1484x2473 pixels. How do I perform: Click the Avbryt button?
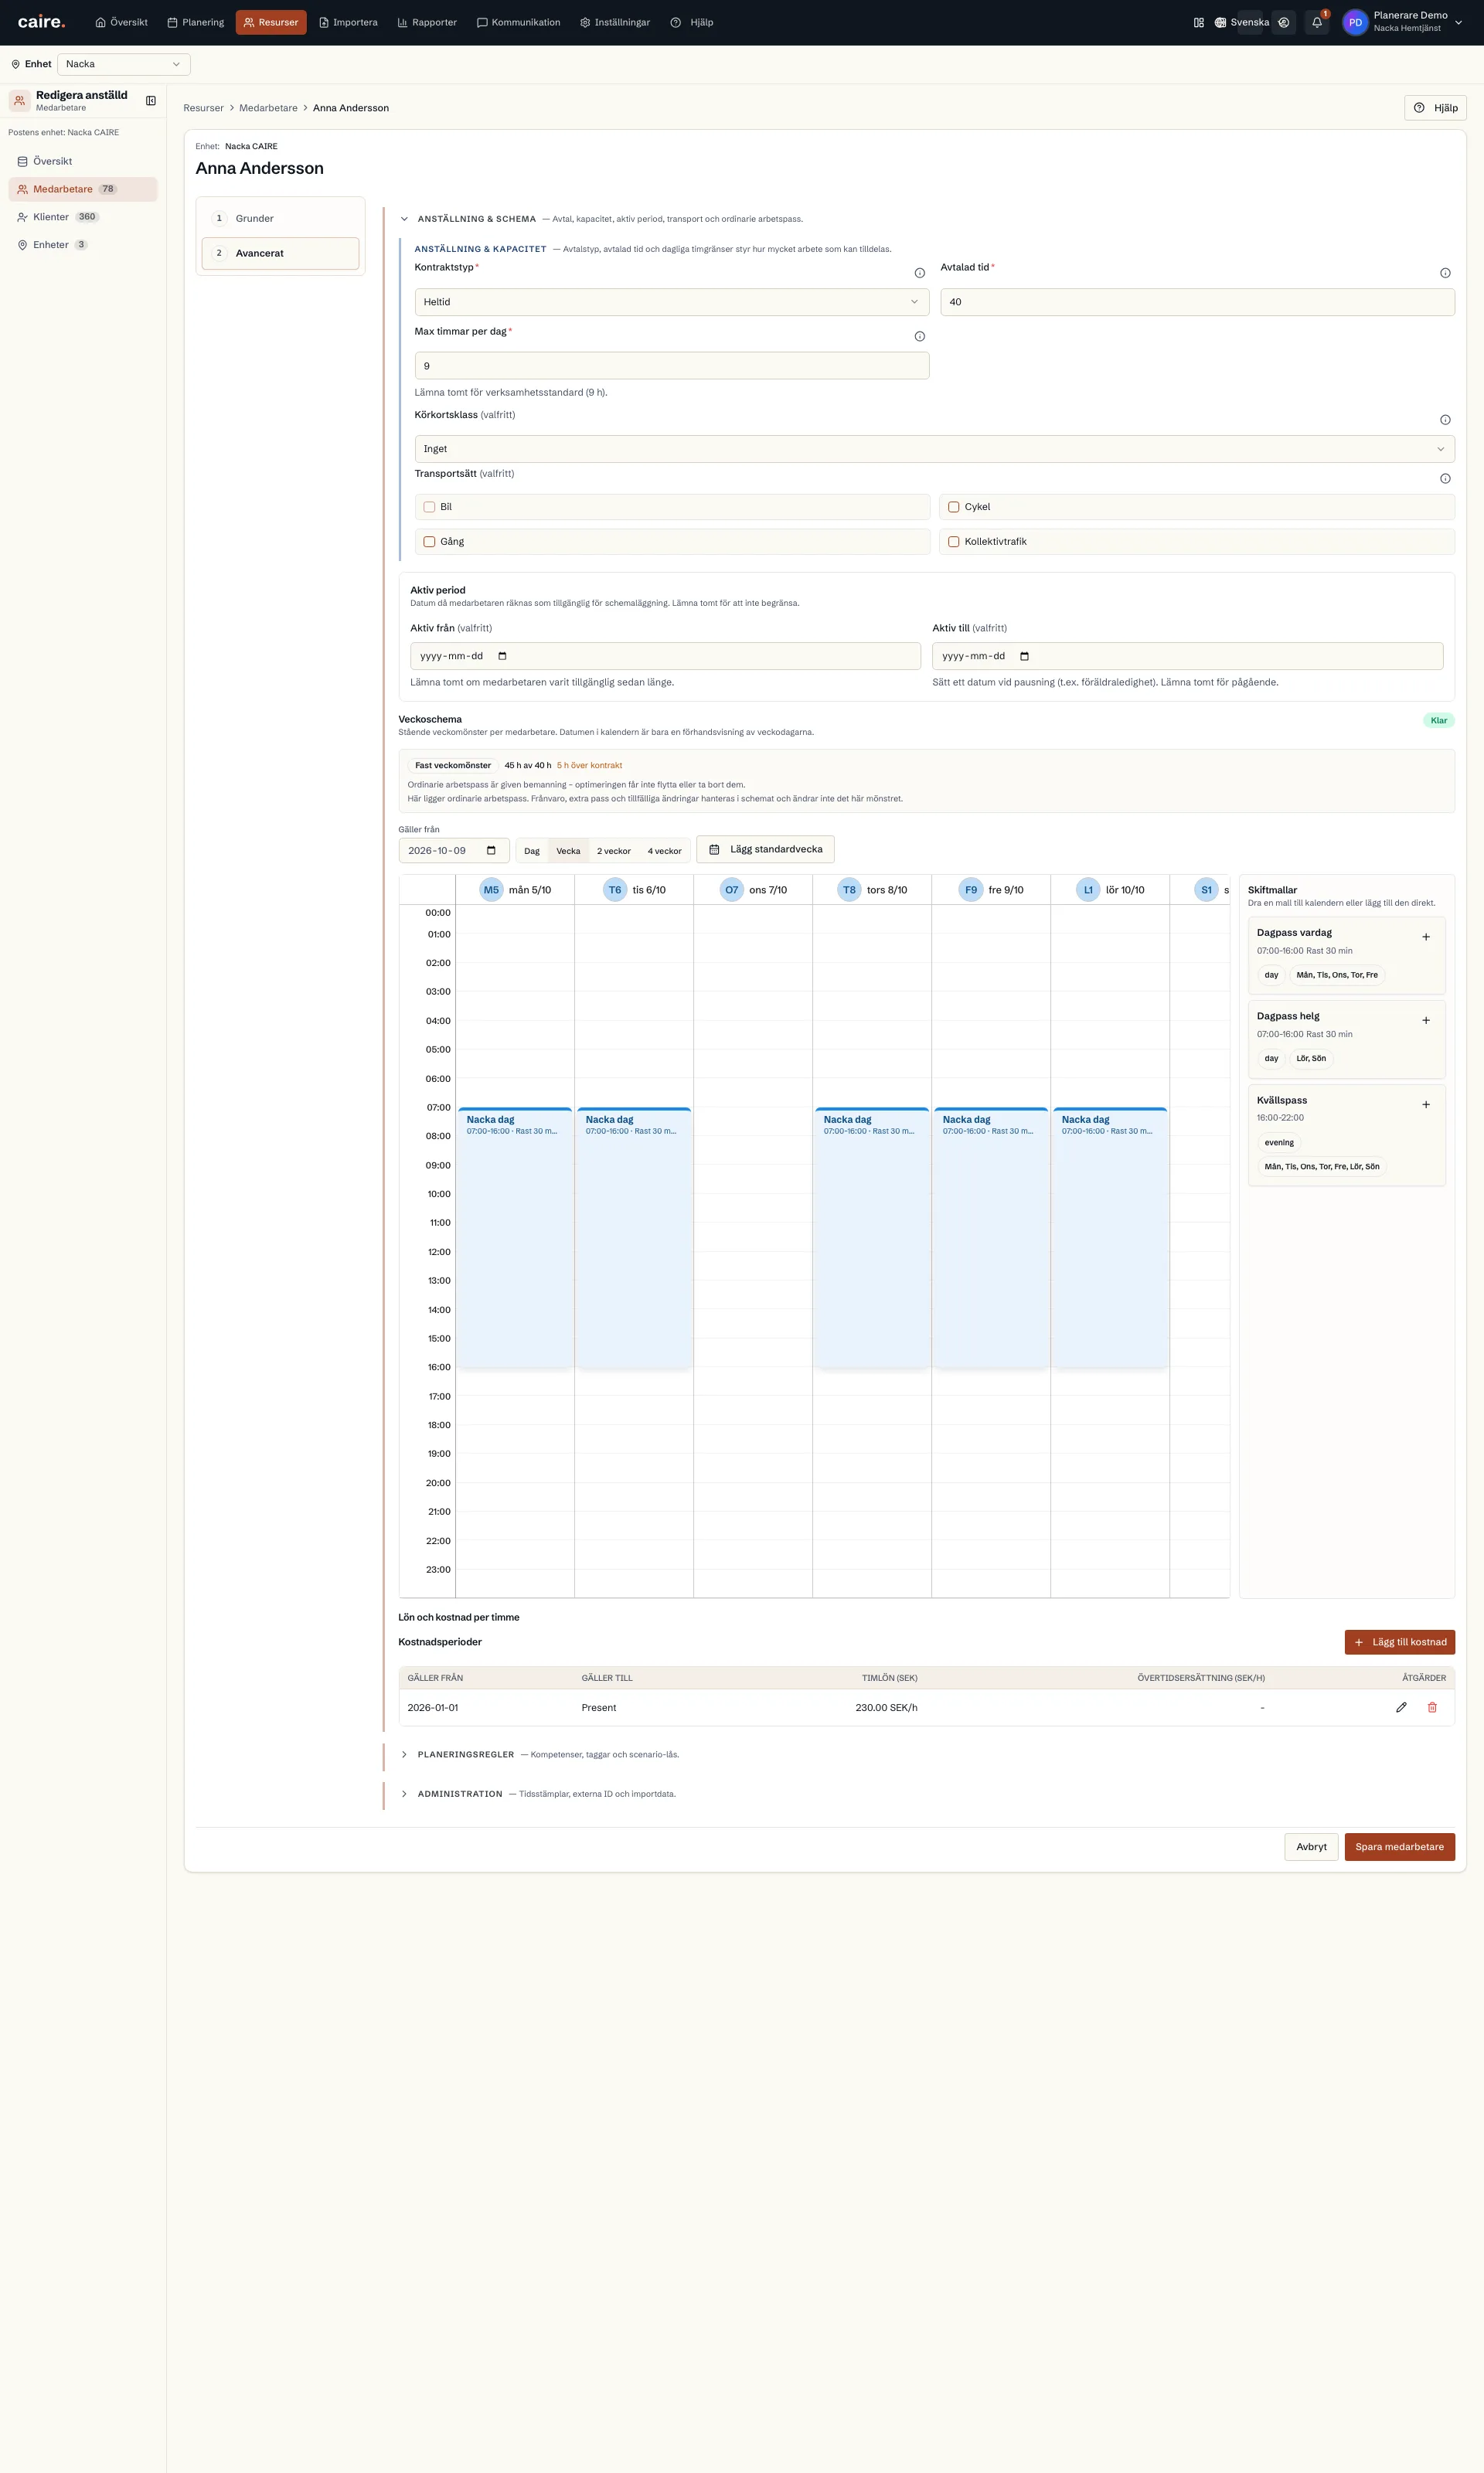tap(1311, 1847)
